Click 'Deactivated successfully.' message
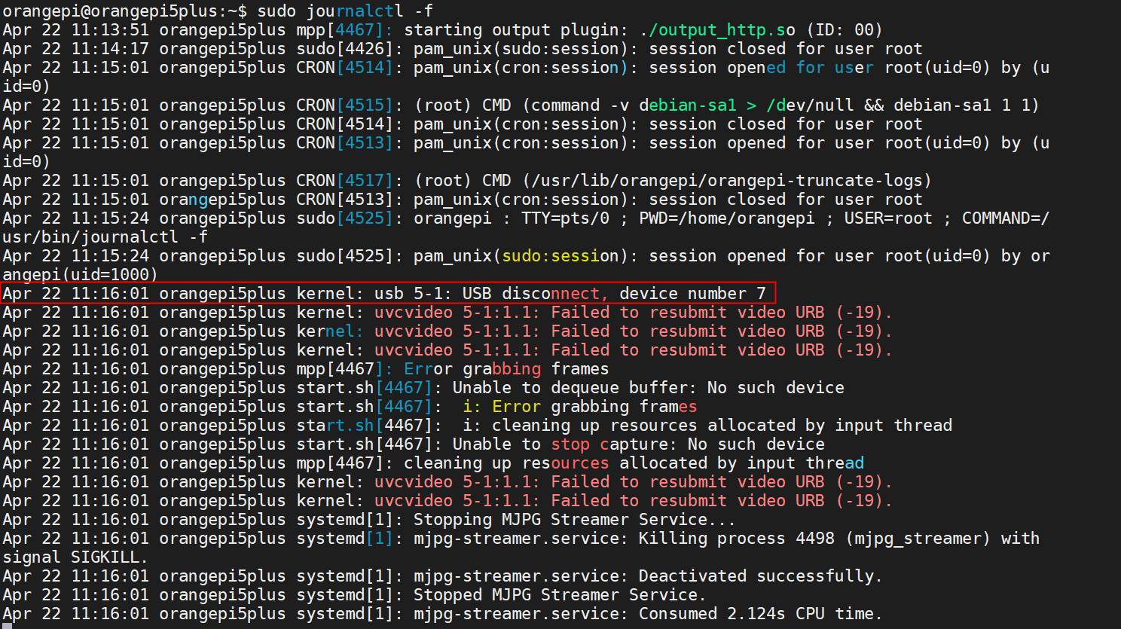Image resolution: width=1121 pixels, height=629 pixels. [760, 576]
